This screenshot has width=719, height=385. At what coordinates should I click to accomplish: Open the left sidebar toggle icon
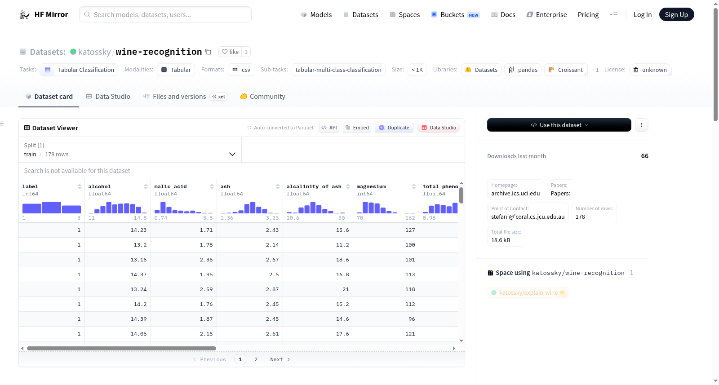click(x=2, y=124)
